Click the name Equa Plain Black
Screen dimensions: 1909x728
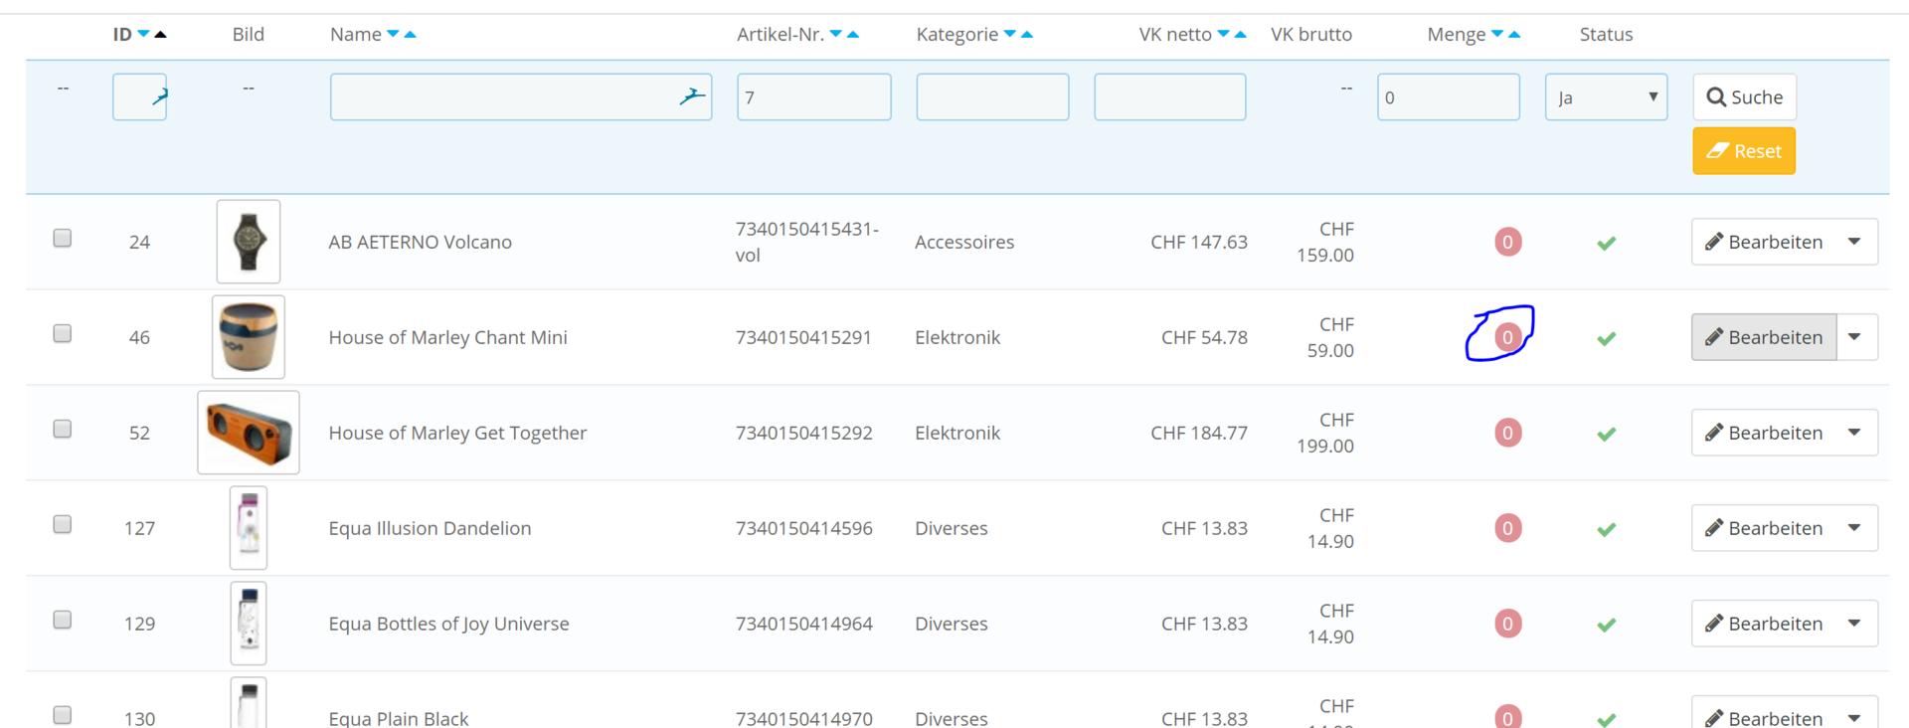[399, 718]
